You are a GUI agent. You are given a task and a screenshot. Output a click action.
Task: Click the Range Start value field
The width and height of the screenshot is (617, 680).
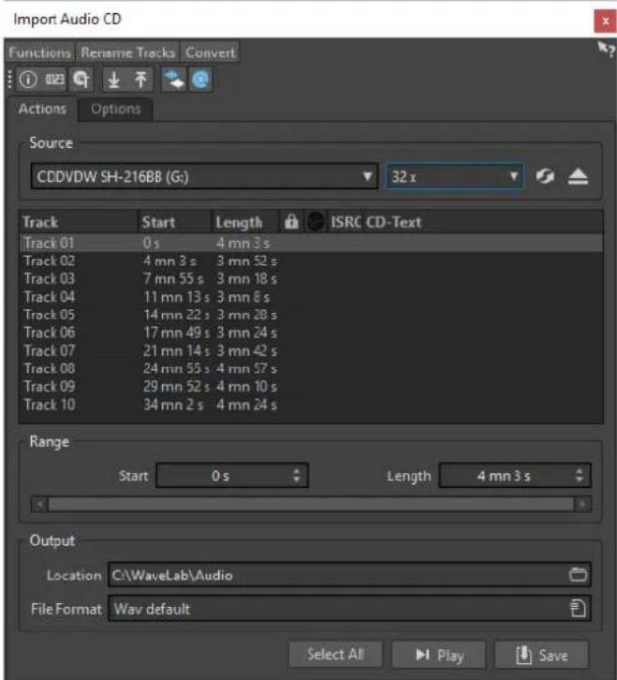click(x=232, y=475)
